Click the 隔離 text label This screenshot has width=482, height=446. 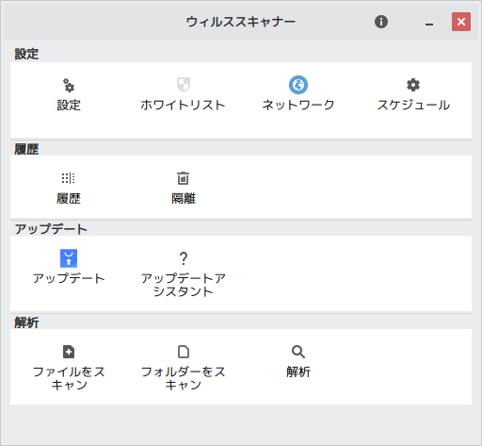point(184,198)
